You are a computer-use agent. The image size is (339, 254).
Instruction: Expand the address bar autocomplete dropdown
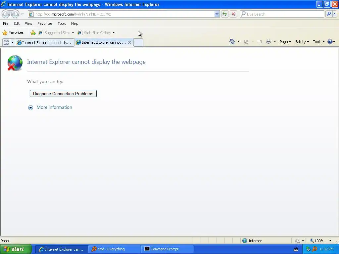217,14
